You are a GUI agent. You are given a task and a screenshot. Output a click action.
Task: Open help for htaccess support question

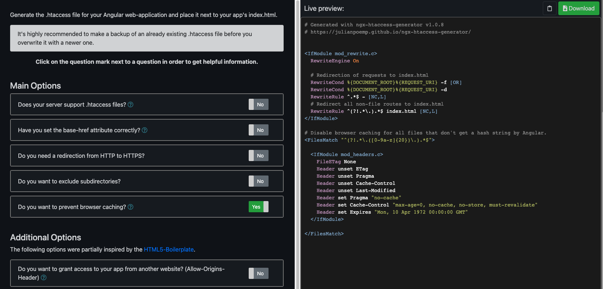pyautogui.click(x=130, y=105)
